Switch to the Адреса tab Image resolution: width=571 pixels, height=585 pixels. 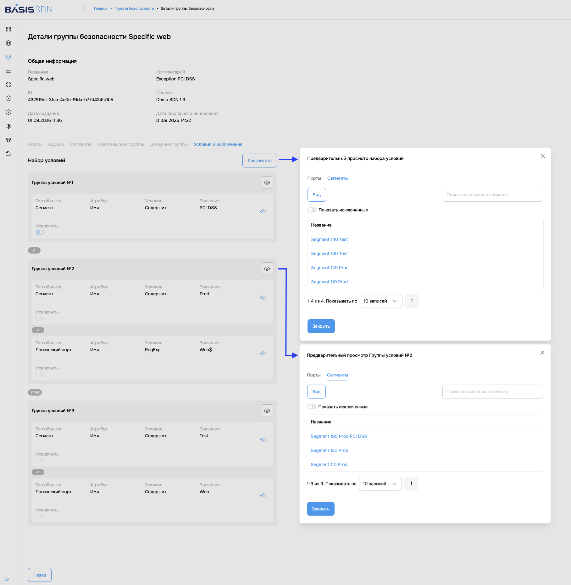click(56, 144)
